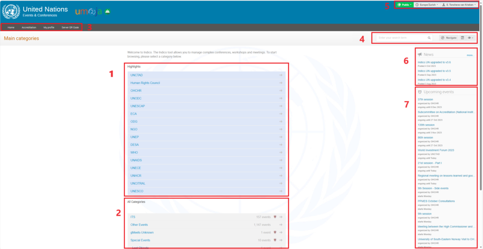Viewport: 483px width, 249px height.
Task: Click the 'Main categories' page heading
Action: pos(21,39)
